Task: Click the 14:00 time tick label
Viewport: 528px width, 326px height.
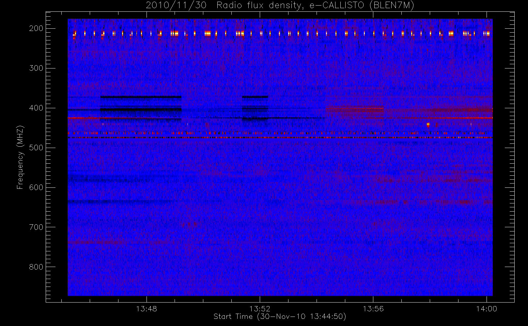Action: pyautogui.click(x=487, y=309)
